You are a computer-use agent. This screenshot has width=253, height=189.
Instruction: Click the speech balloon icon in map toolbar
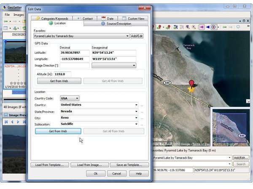click(238, 27)
